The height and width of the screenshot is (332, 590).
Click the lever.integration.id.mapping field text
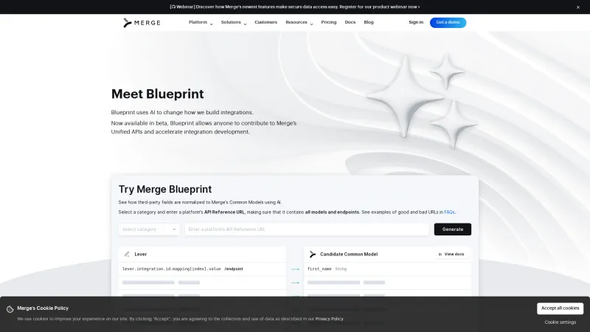click(x=171, y=269)
